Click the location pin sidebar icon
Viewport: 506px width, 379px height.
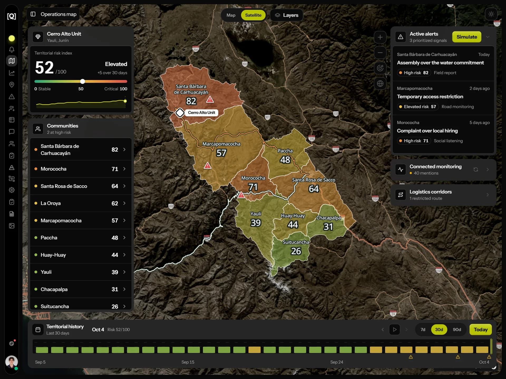12,84
